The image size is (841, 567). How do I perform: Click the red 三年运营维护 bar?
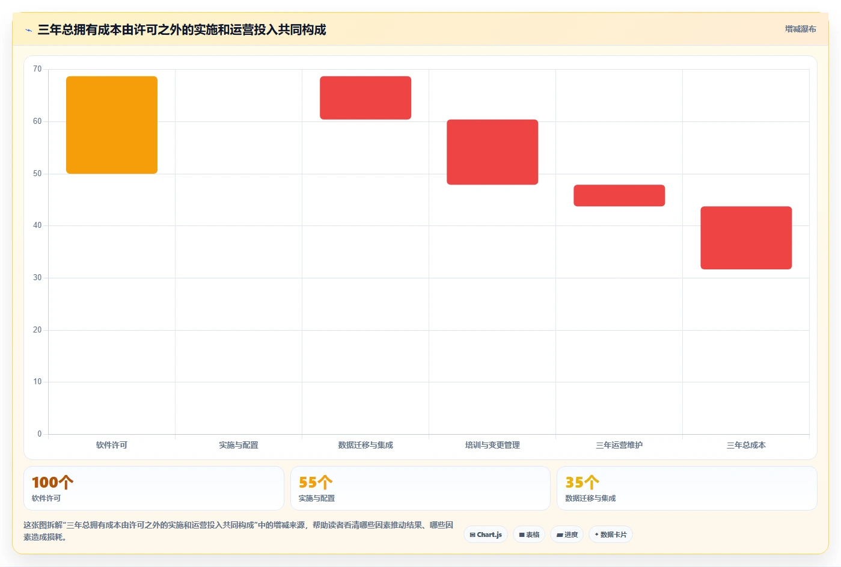click(619, 195)
